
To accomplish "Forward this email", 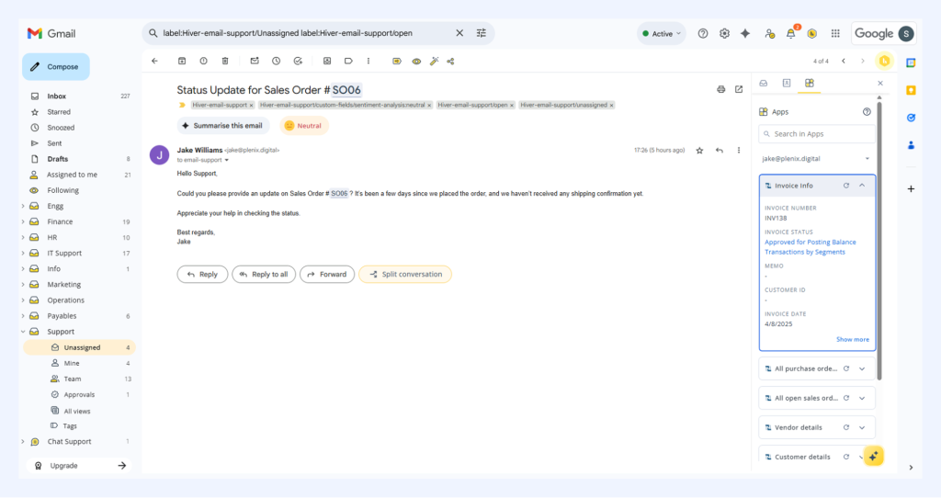I will pos(327,274).
